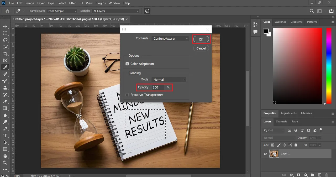Select the Crop tool
Screen dimensions: 336x177
point(5,54)
